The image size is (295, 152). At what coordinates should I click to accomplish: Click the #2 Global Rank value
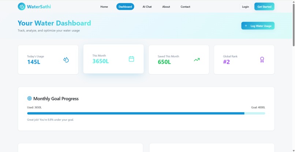(x=226, y=62)
